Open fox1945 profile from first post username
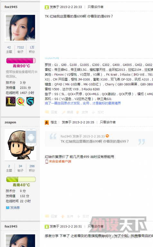This screenshot has width=153, height=247. click(11, 7)
